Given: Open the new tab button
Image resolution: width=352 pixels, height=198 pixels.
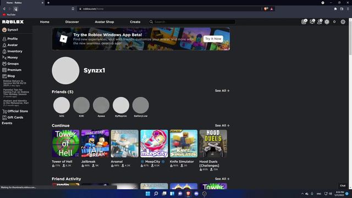Looking at the screenshot, I should pos(48,3).
